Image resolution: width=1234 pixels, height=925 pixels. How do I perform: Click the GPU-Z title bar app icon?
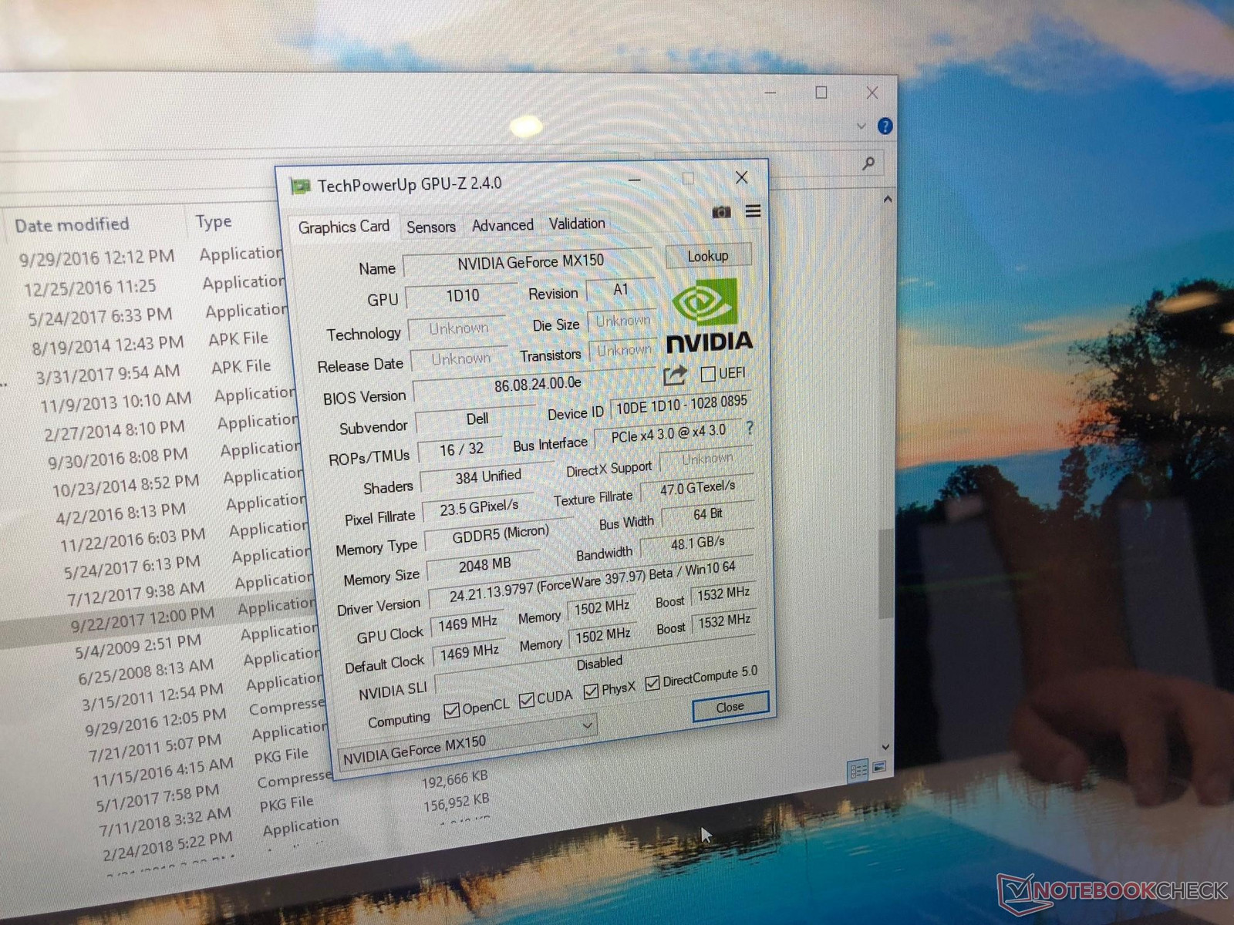(x=299, y=187)
